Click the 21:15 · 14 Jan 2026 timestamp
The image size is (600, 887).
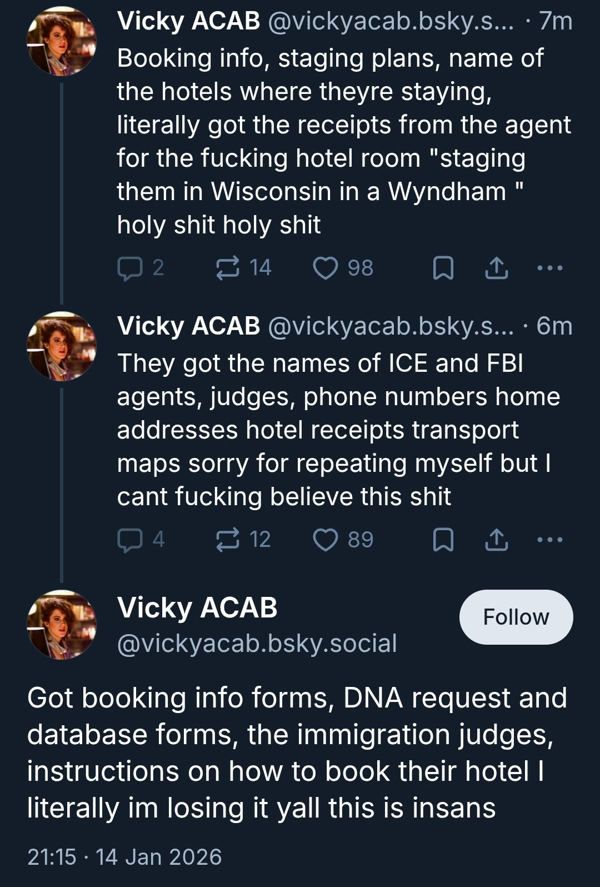(124, 857)
